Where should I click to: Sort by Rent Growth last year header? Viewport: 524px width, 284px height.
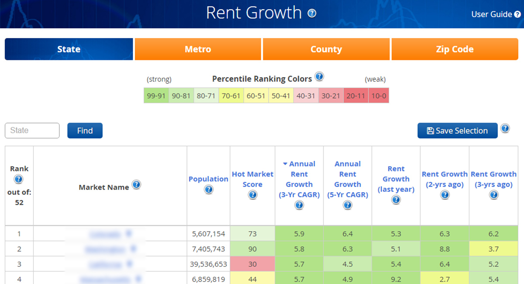[x=396, y=179]
